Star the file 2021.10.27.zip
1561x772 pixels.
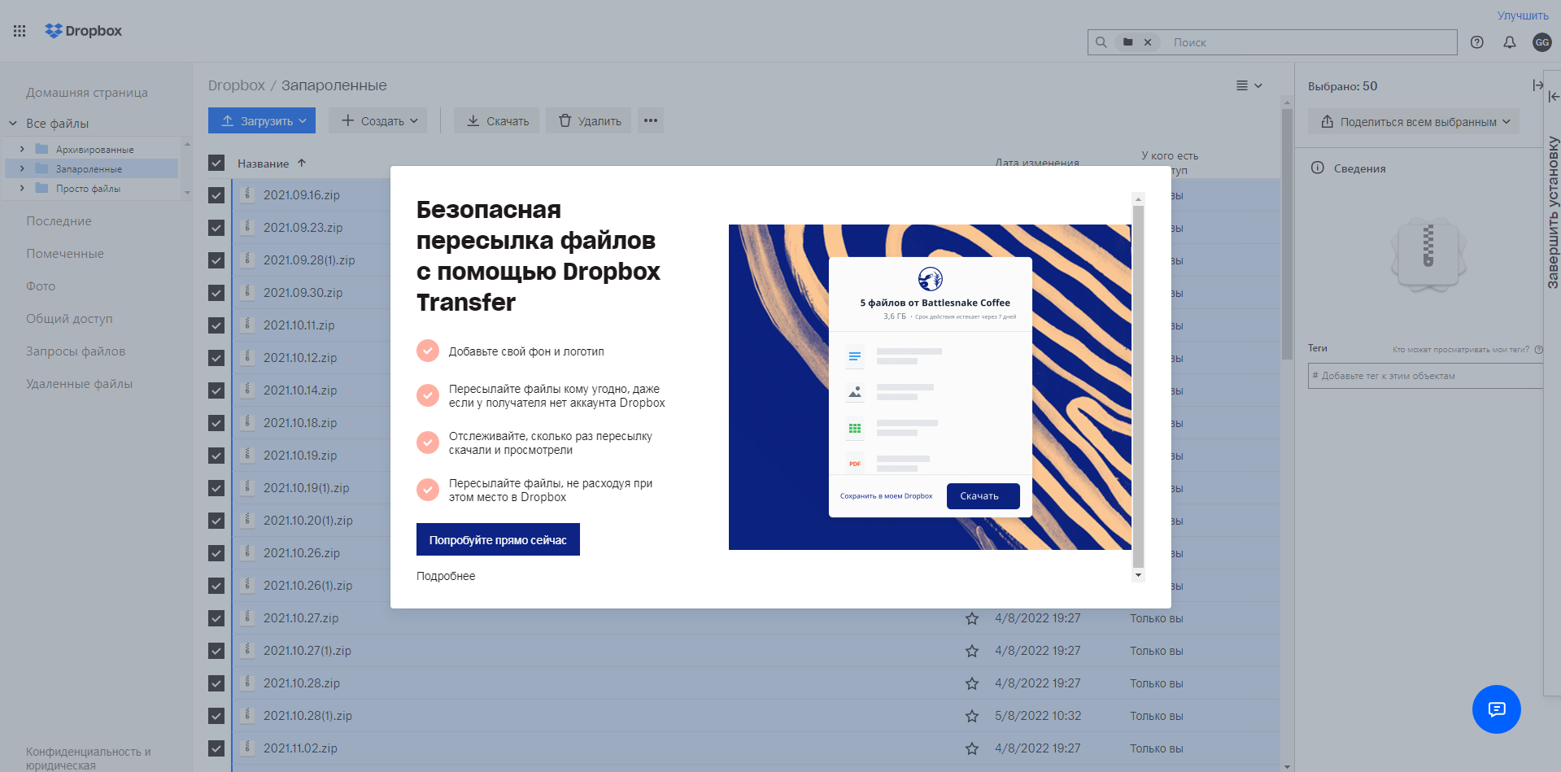972,618
